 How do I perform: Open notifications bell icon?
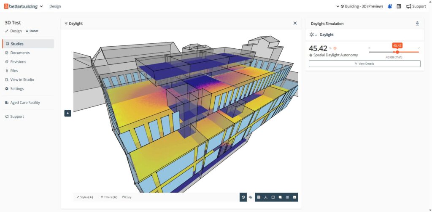(390, 6)
